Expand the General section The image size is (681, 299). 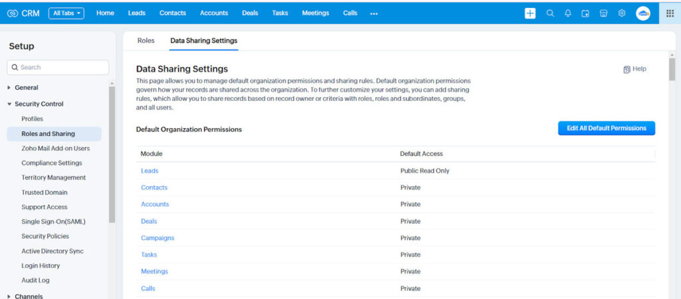(27, 88)
